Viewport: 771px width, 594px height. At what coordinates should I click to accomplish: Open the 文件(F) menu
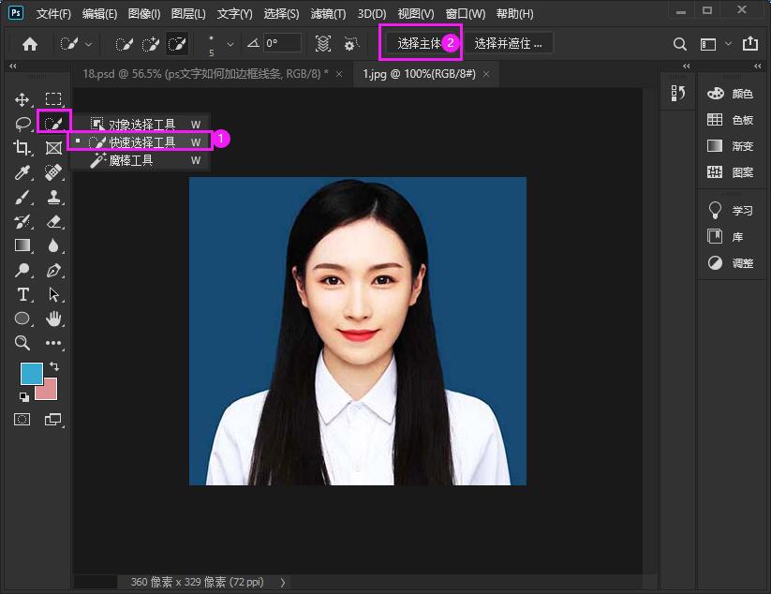[x=53, y=14]
